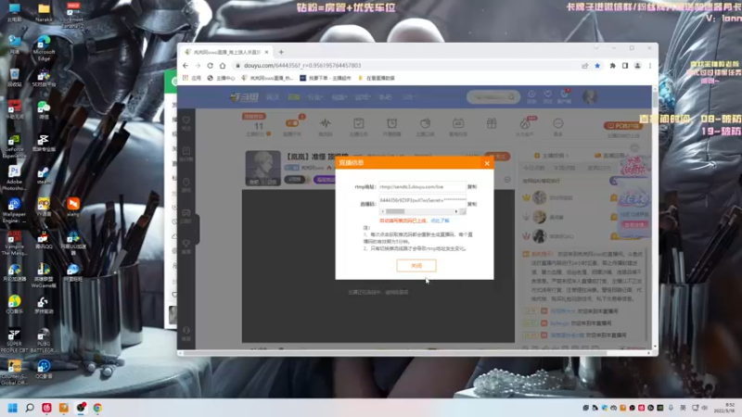
Task: Focus the rtmp address field
Action: tap(422, 187)
